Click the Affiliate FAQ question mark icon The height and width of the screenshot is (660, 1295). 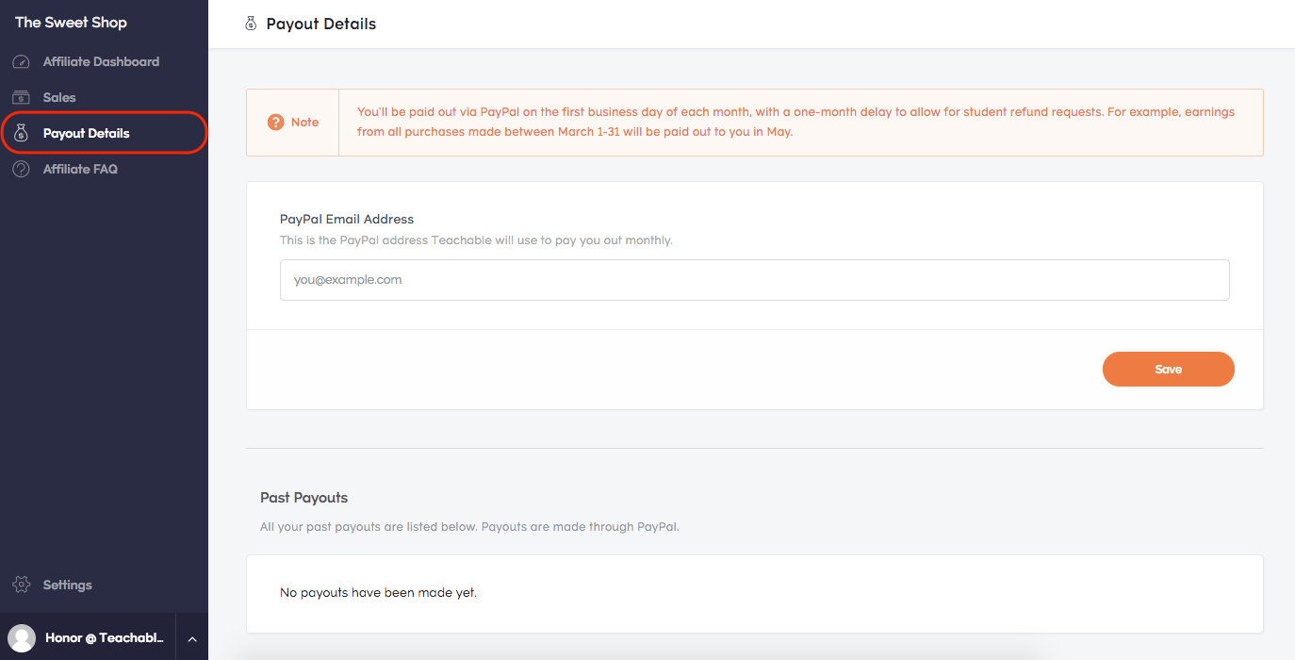pyautogui.click(x=21, y=170)
